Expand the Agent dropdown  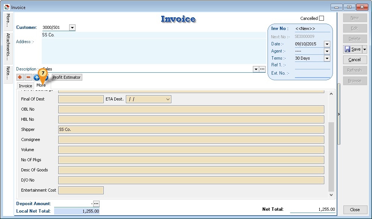point(327,51)
